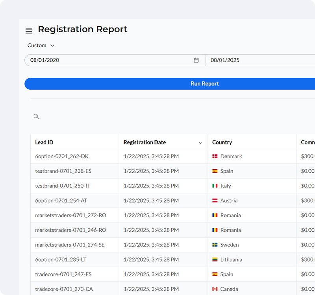Click the Austria flag icon
315x295 pixels.
(215, 201)
